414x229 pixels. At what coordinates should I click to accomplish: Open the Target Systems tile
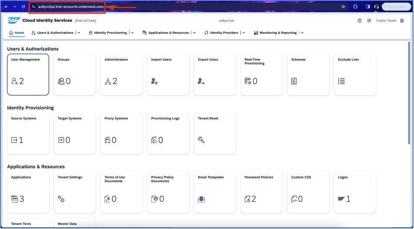click(75, 134)
